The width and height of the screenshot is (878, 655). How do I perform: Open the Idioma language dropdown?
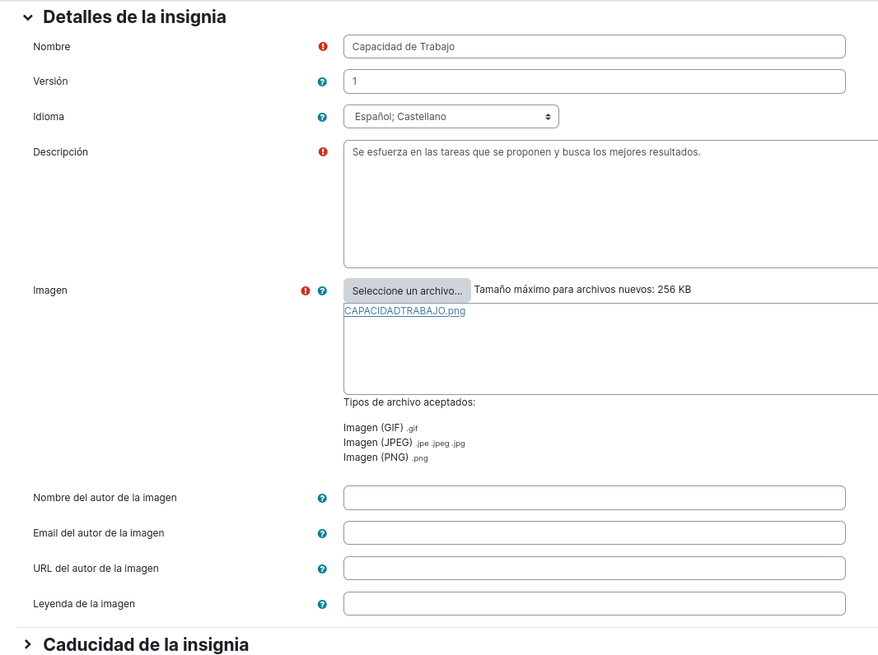point(451,116)
